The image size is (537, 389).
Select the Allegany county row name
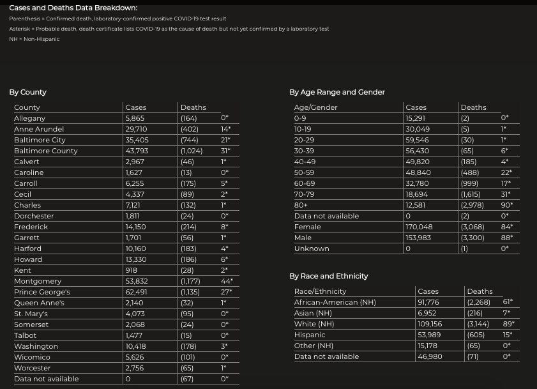[29, 118]
